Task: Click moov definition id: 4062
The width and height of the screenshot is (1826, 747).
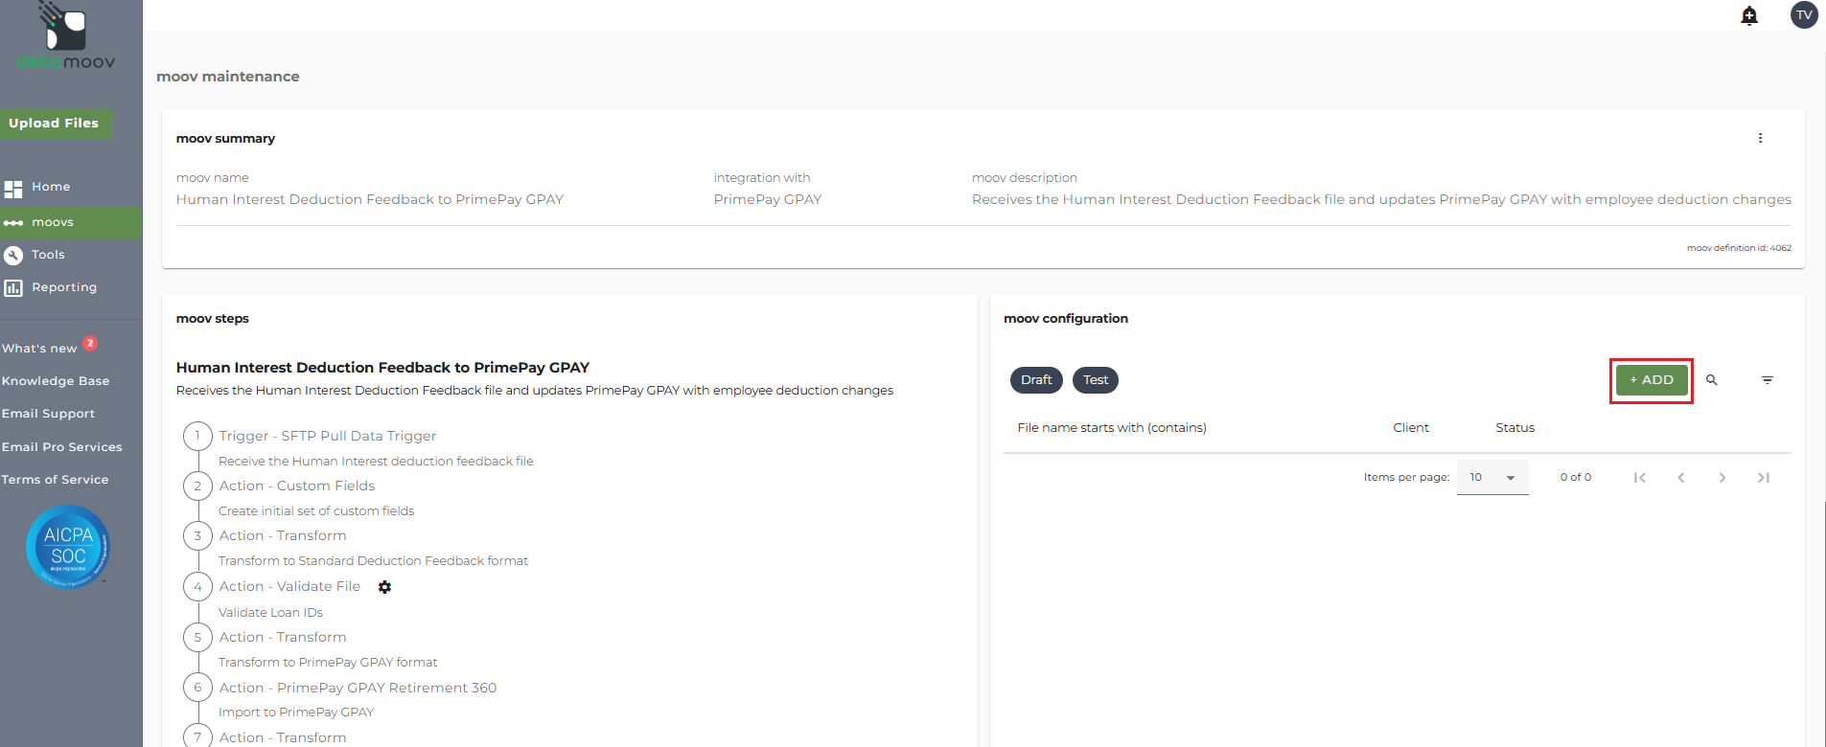Action: tap(1739, 248)
